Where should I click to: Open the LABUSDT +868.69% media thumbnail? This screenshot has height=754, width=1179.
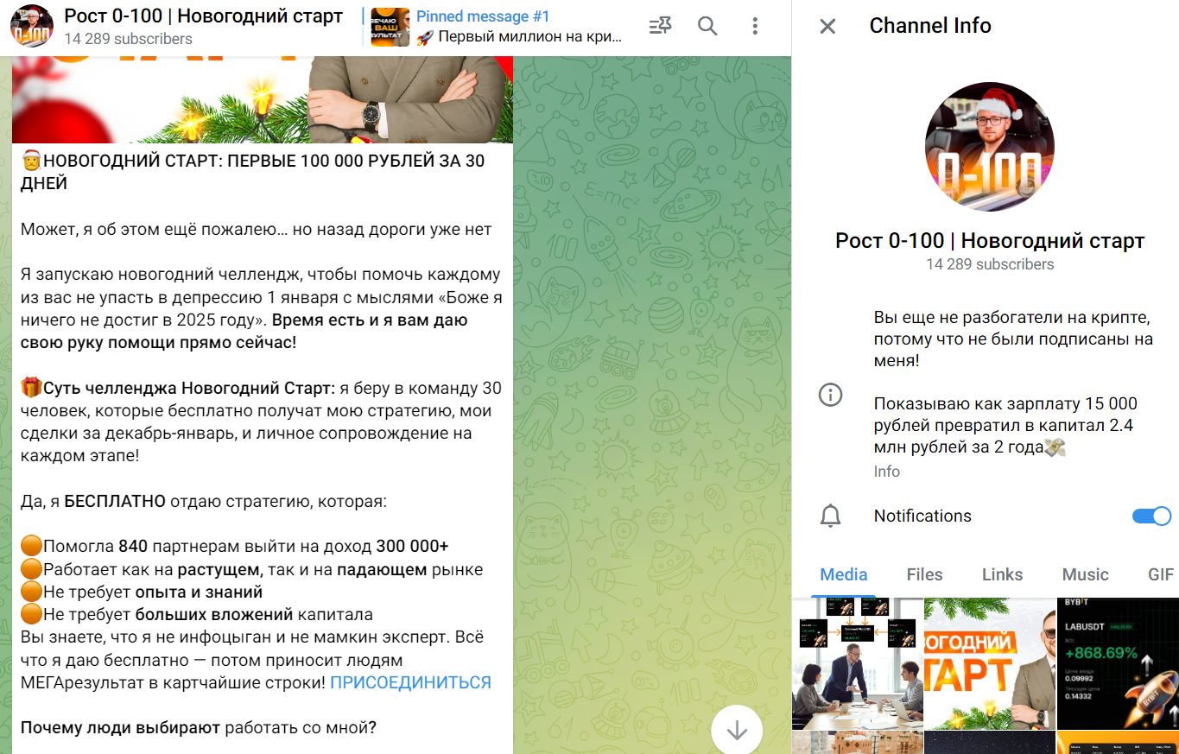[1117, 663]
